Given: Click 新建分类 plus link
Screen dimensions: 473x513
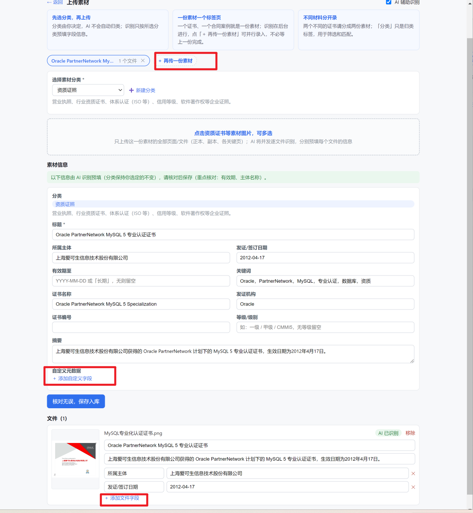Looking at the screenshot, I should pyautogui.click(x=142, y=90).
